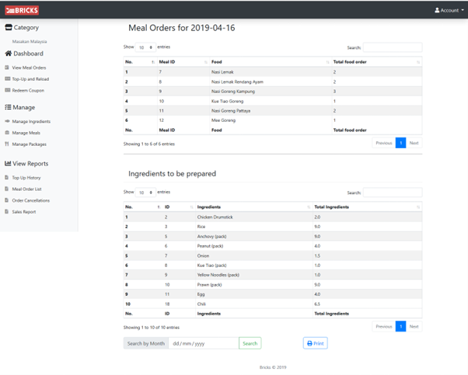Sort Meal Orders by Food column

tap(271, 62)
